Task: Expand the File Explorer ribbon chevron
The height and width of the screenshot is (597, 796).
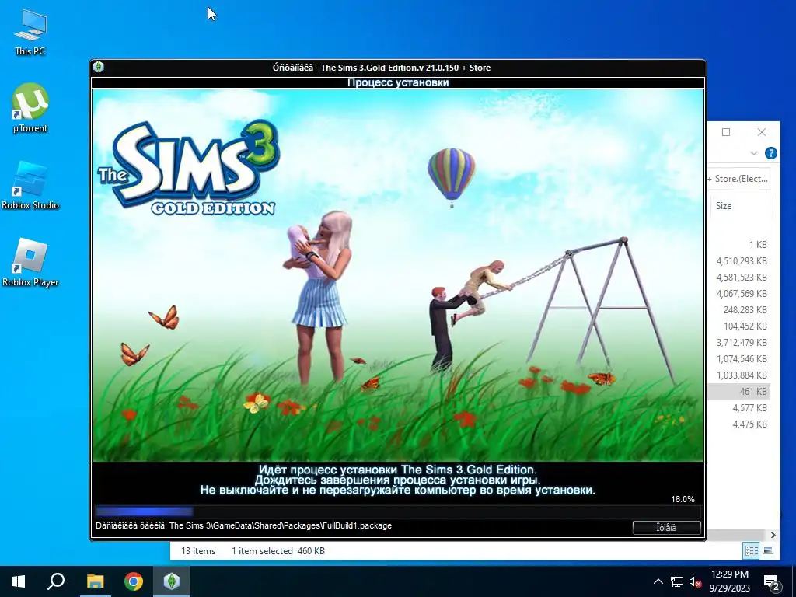Action: tap(754, 153)
